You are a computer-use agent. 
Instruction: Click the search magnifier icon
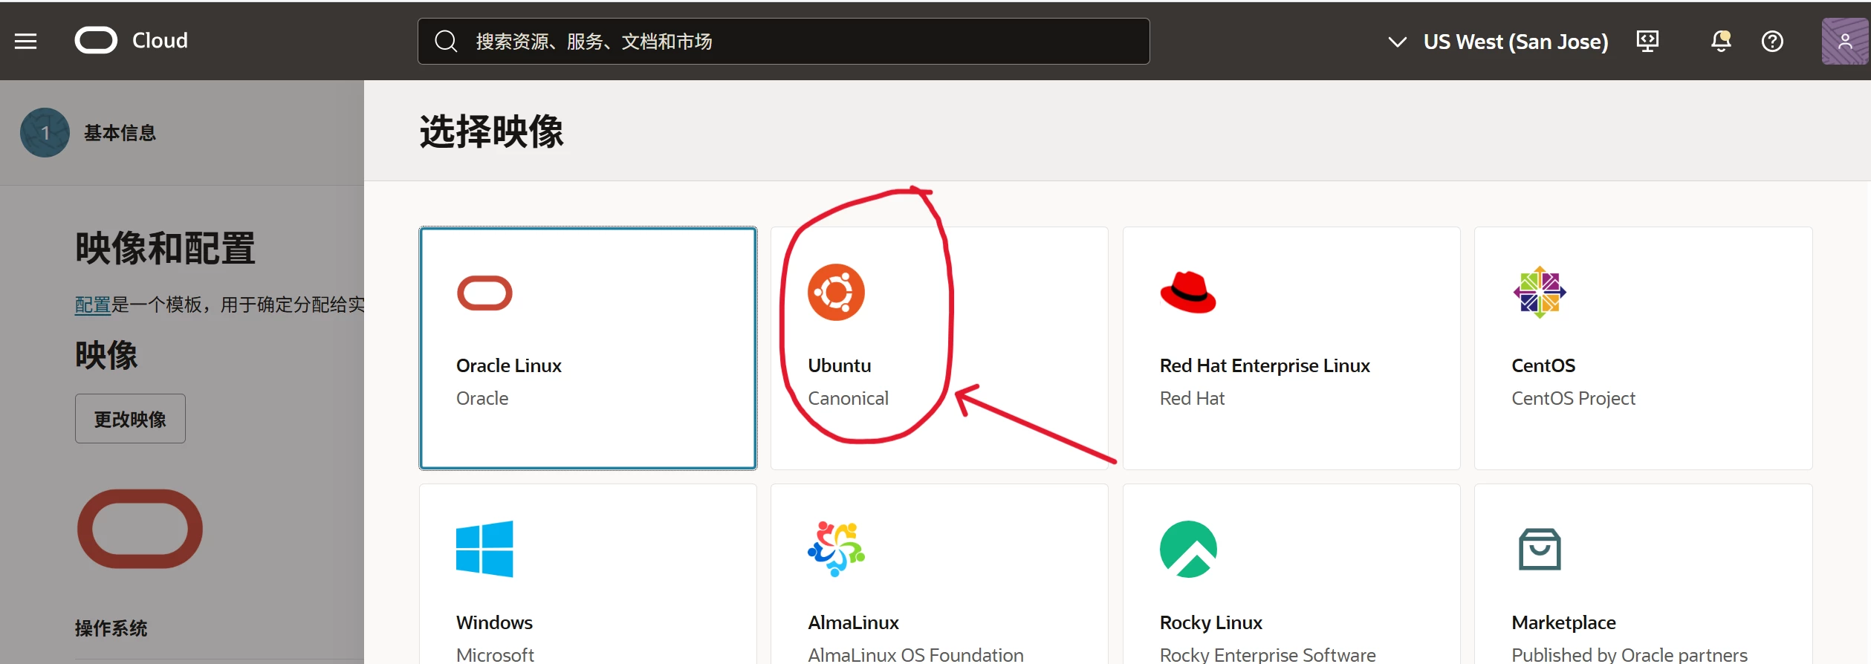(446, 41)
